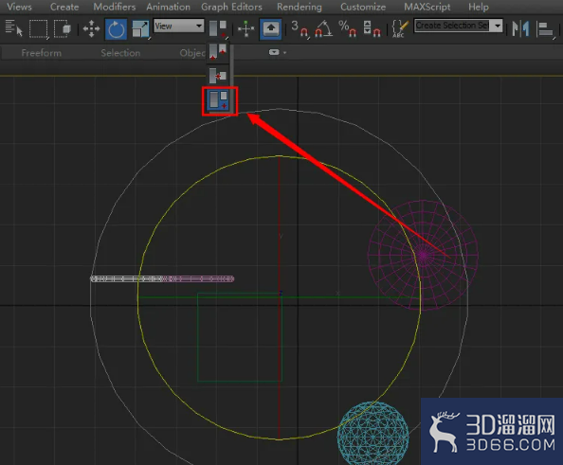This screenshot has width=563, height=465.
Task: Open the Graph Editors menu
Action: [x=231, y=7]
